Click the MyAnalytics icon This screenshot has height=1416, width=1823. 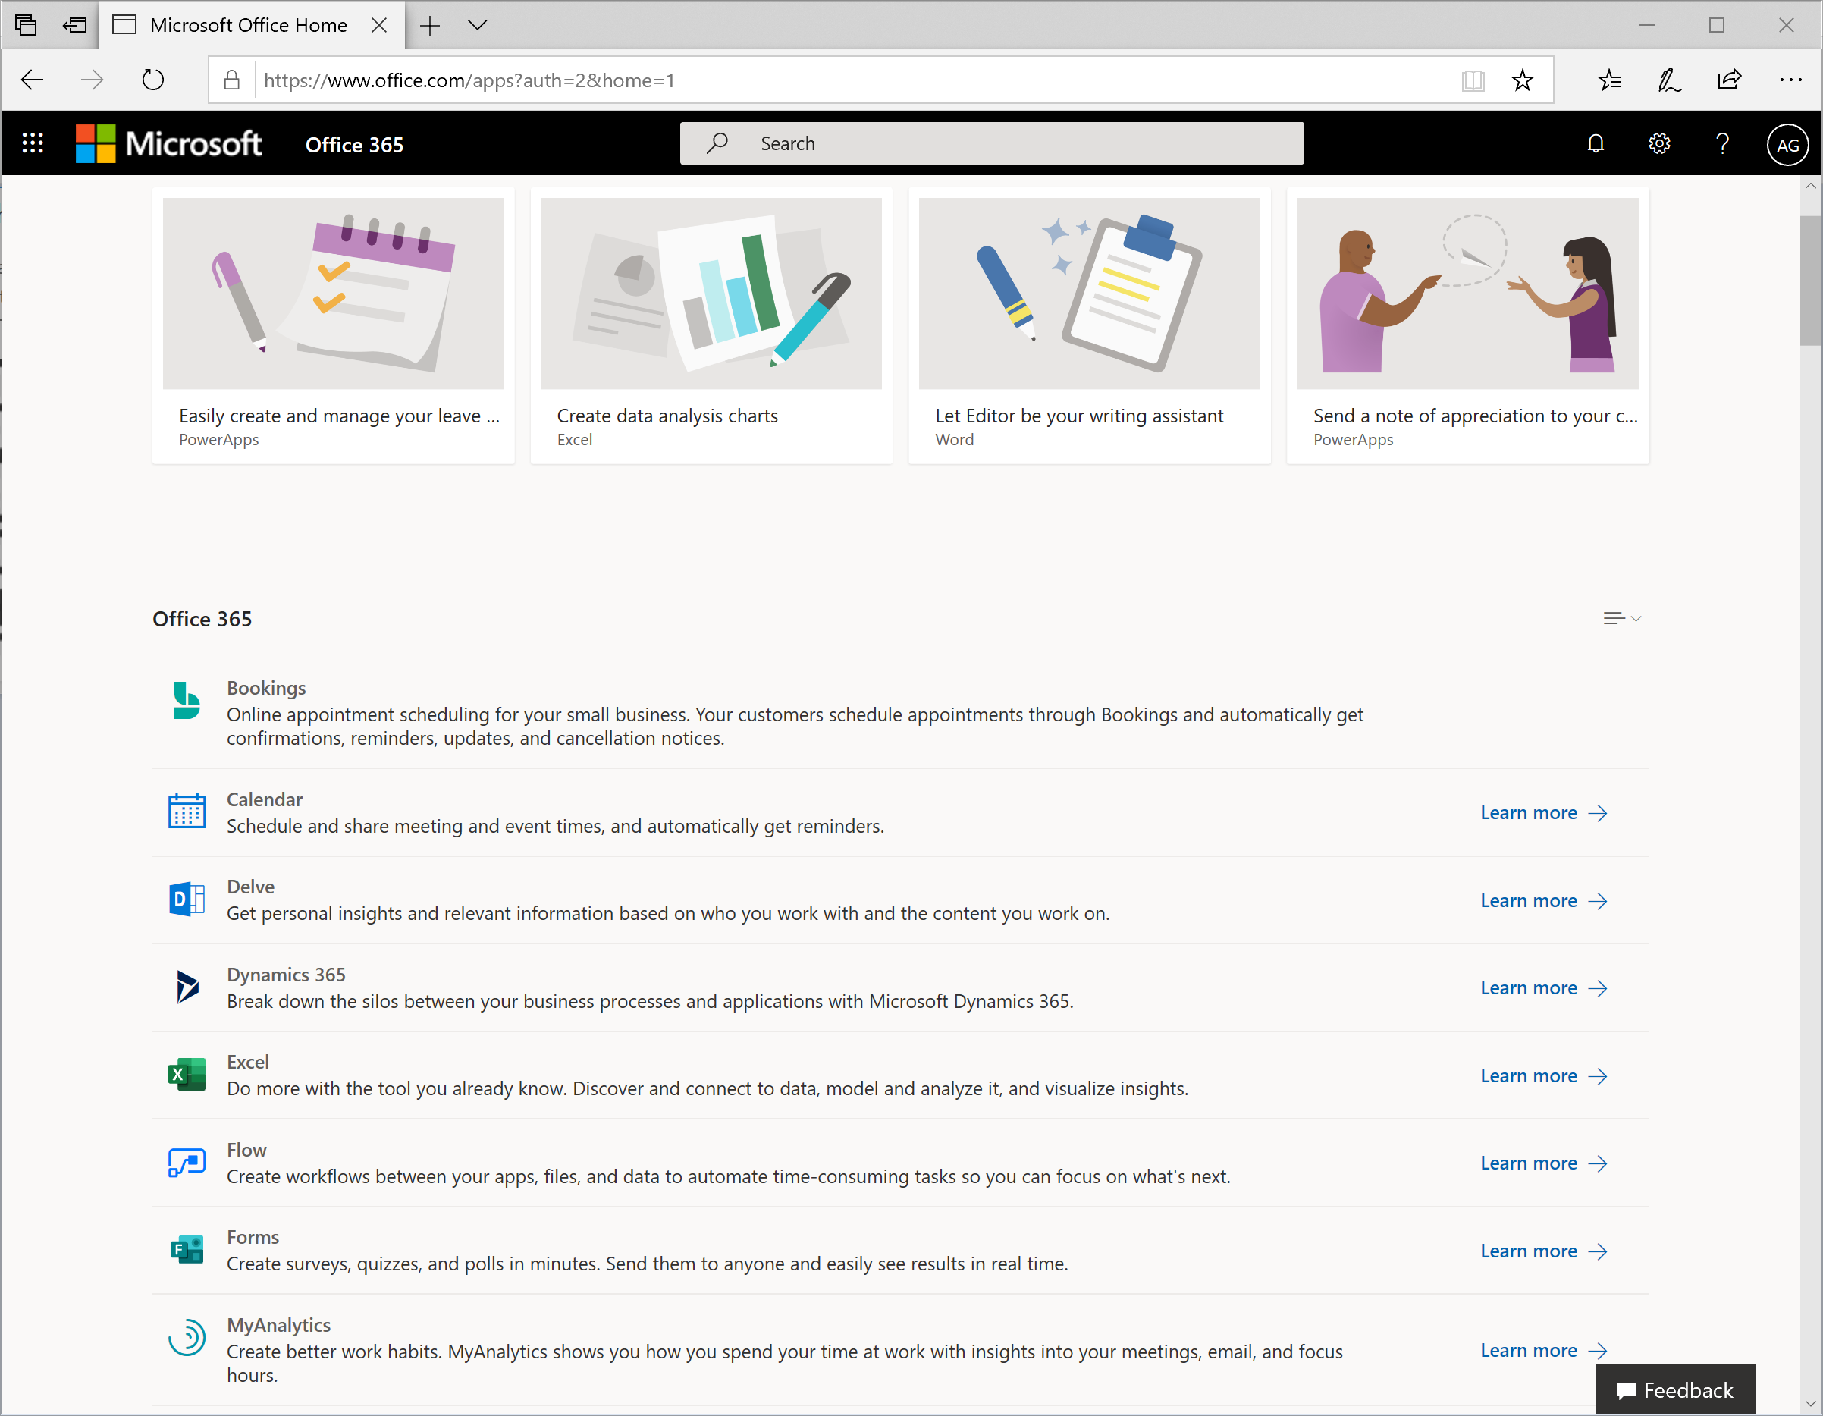186,1338
